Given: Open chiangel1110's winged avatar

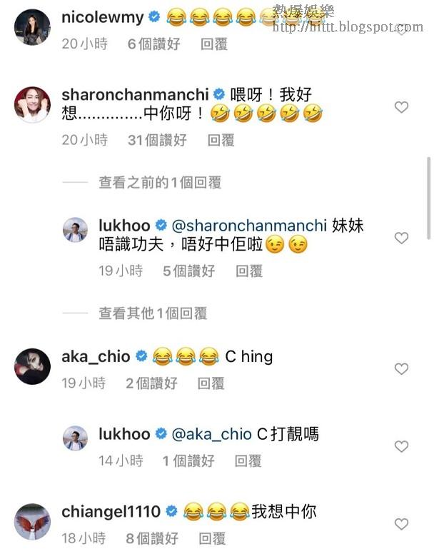Looking at the screenshot, I should tap(32, 521).
